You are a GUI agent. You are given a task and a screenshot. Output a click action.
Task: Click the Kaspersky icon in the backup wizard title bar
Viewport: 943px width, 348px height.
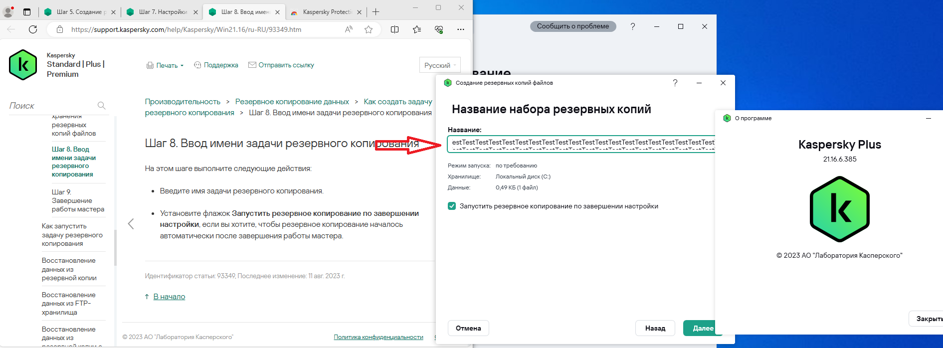click(x=448, y=83)
